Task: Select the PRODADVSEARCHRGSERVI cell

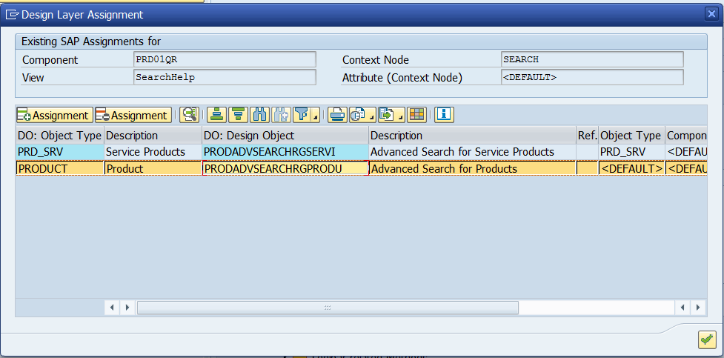Action: [x=285, y=151]
